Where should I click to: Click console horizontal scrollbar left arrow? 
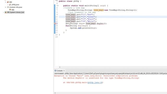55,93
